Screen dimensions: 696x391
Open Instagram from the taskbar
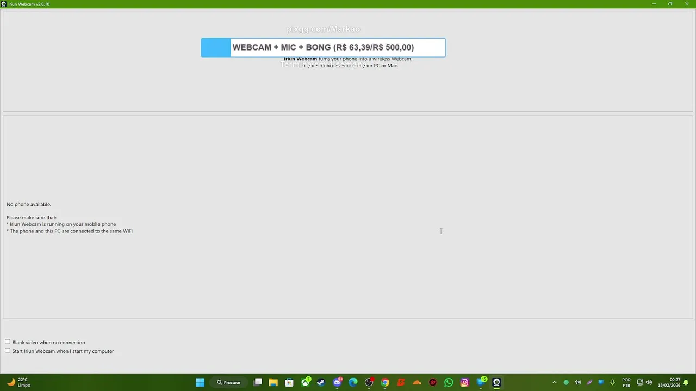[464, 382]
